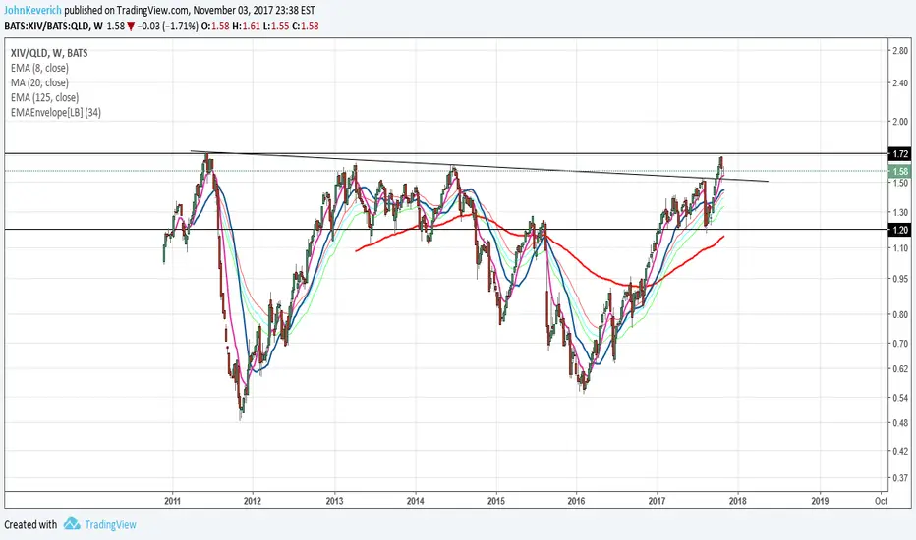
Task: Click the 2017 time axis label
Action: (658, 501)
